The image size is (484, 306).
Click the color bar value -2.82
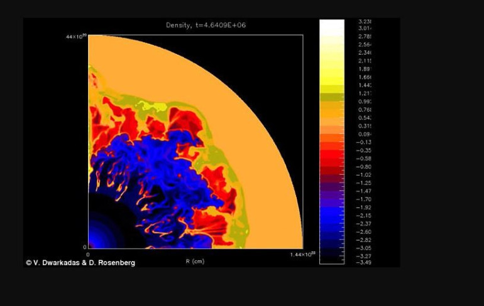(x=363, y=240)
